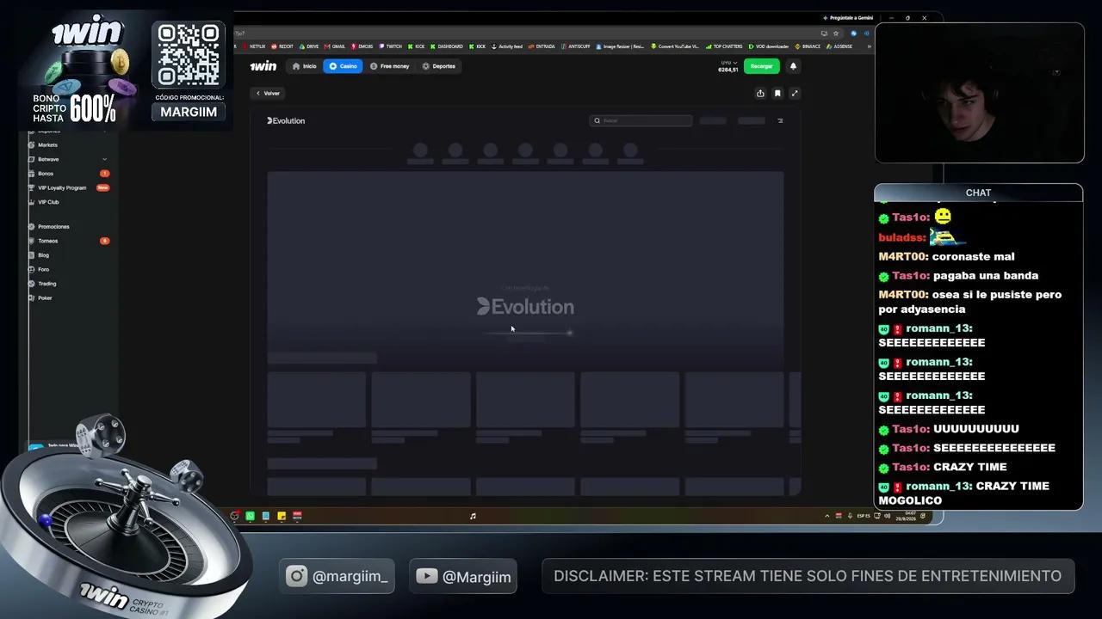Click the bookmark star in address bar
Image resolution: width=1102 pixels, height=619 pixels.
coord(836,34)
